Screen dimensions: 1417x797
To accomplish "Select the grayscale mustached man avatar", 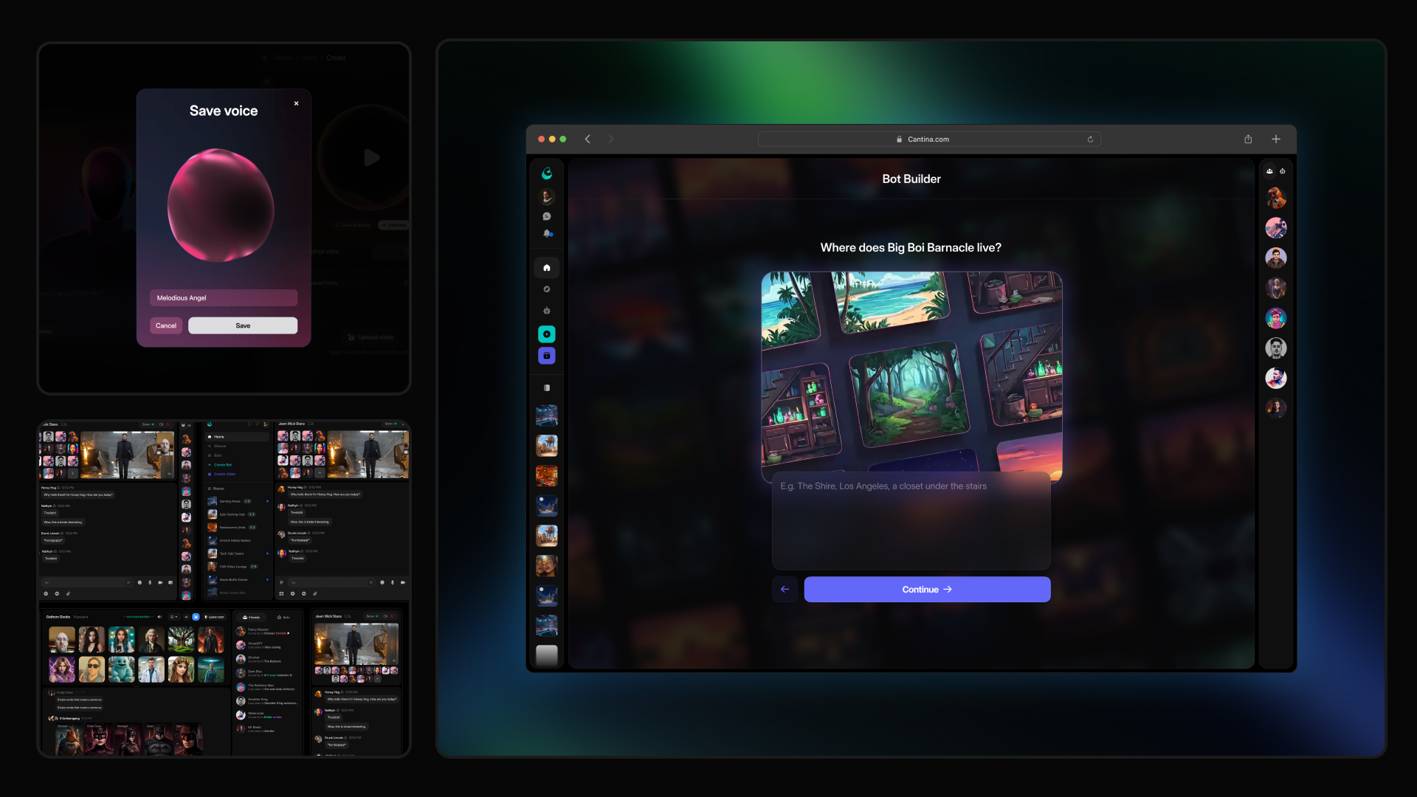I will coord(1276,348).
